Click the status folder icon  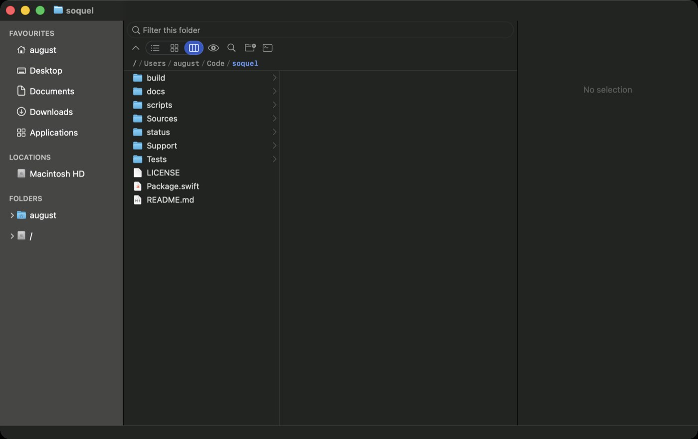click(138, 132)
